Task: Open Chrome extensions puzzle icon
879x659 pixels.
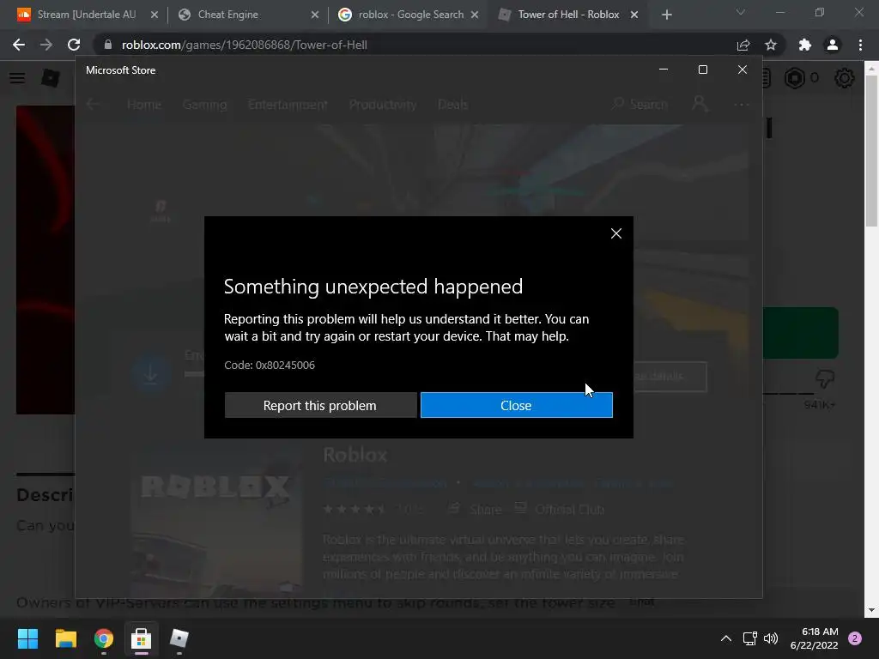Action: 805,45
